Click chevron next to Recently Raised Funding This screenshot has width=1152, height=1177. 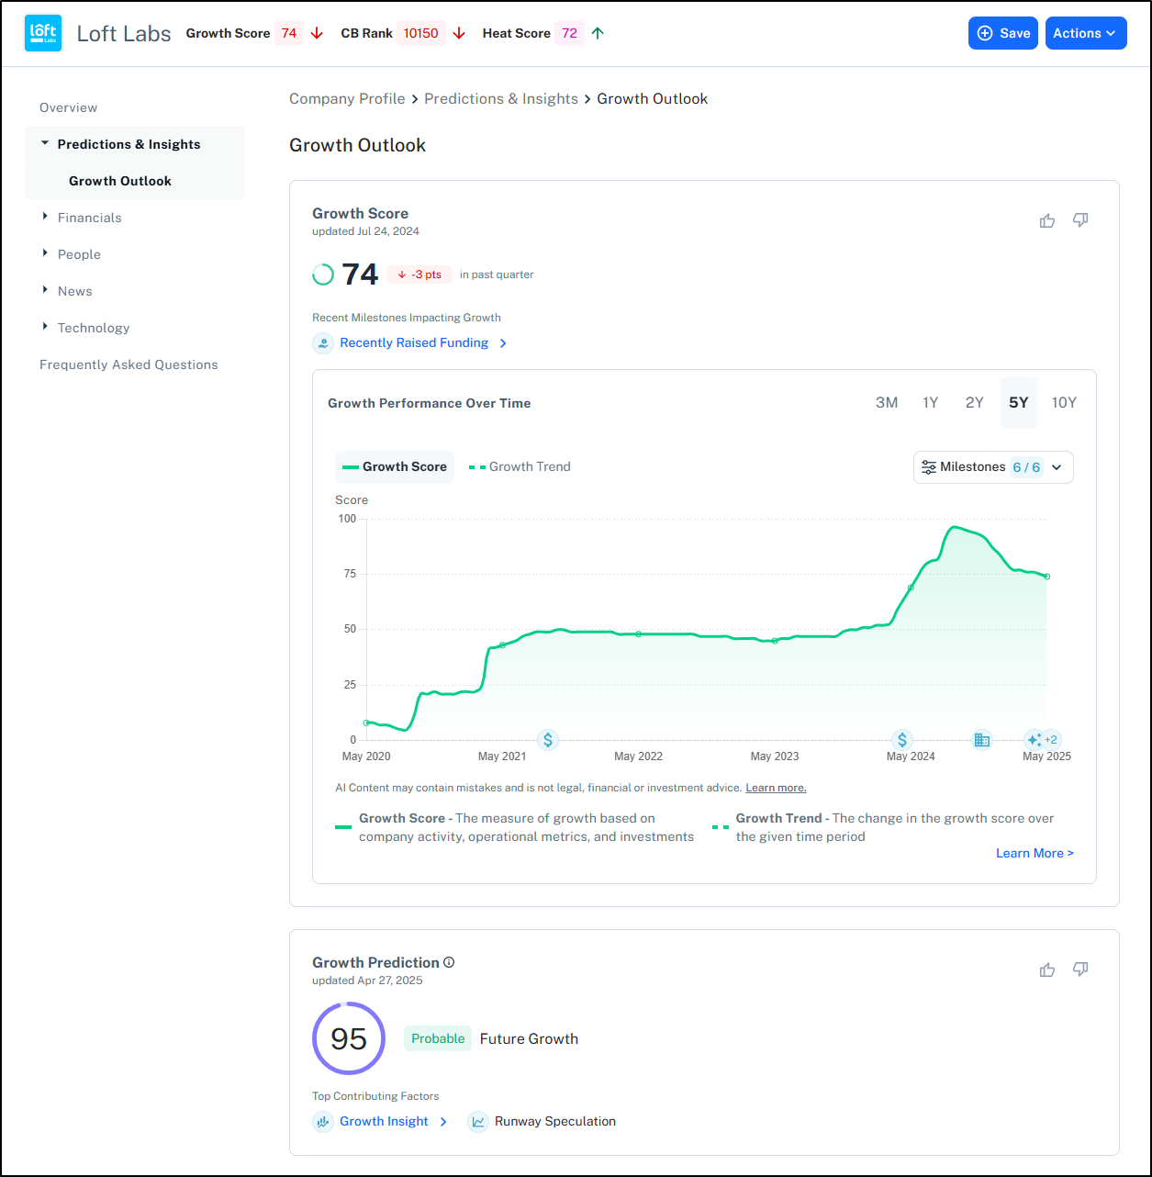503,343
